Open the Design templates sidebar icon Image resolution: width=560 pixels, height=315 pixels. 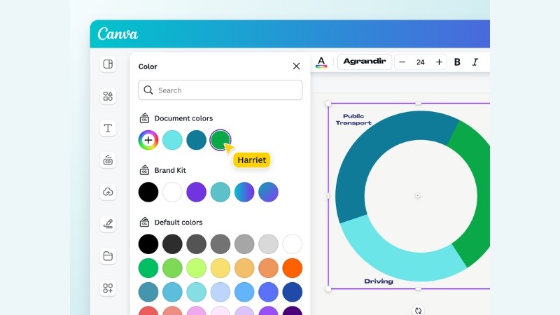coord(108,64)
